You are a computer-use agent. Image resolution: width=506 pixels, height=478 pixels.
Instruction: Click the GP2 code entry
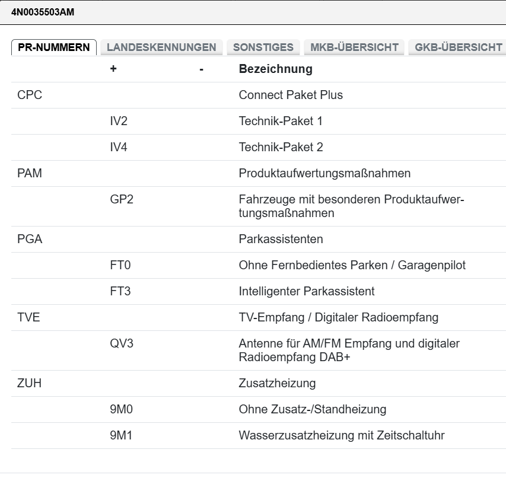(x=122, y=199)
